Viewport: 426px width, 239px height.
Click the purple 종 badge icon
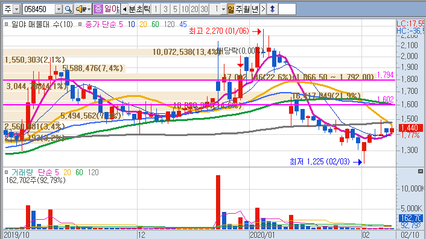point(98,9)
